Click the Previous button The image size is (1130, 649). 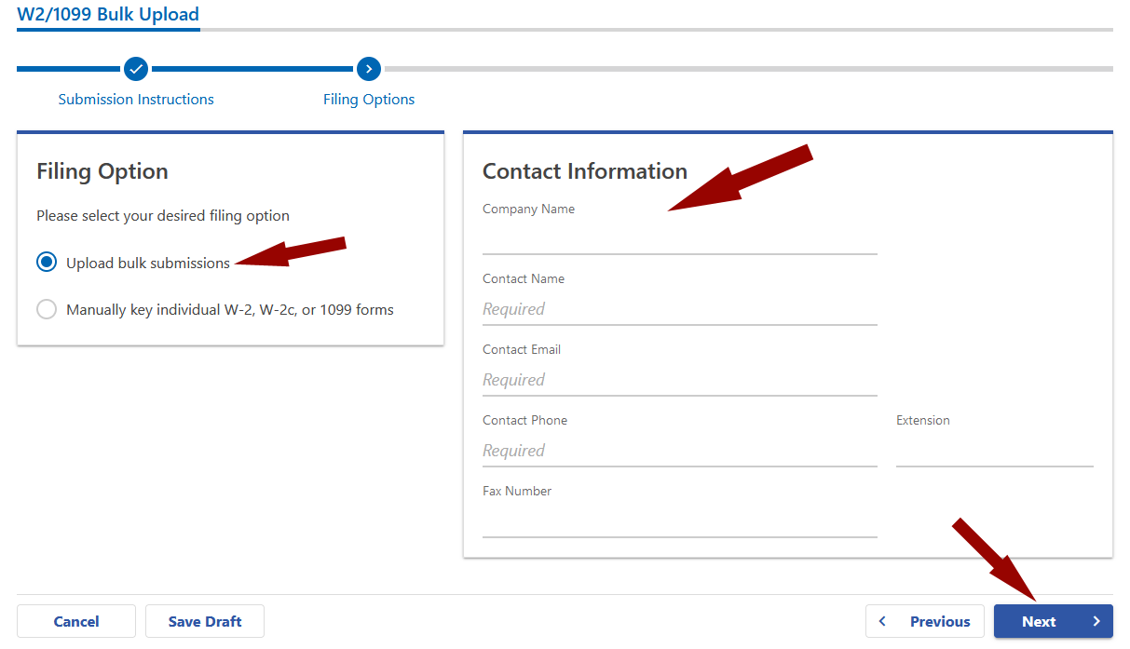(x=925, y=621)
